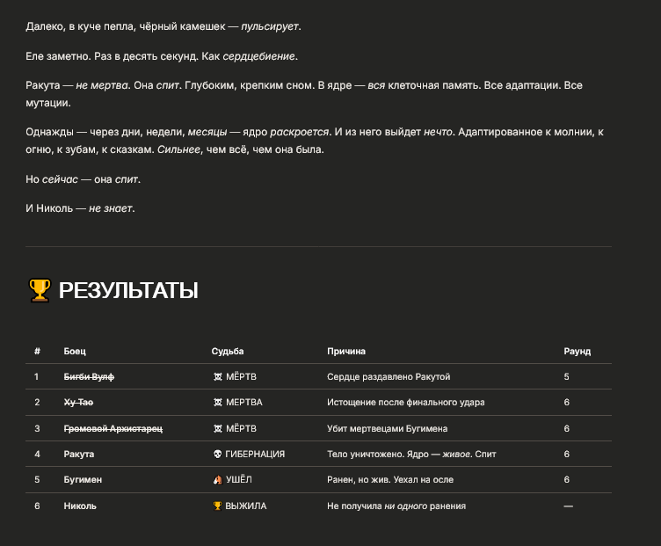Screen dimensions: 661x546
Task: Click the Судьба column header
Action: (228, 351)
